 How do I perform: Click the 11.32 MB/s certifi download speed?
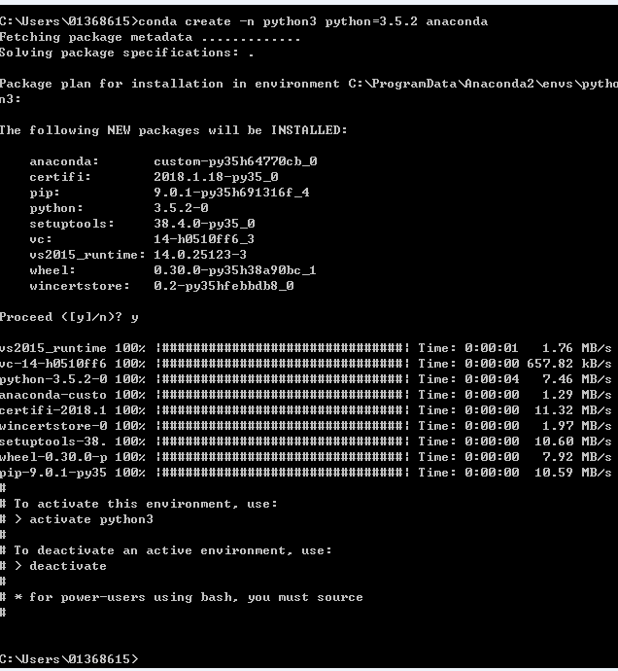tap(572, 410)
